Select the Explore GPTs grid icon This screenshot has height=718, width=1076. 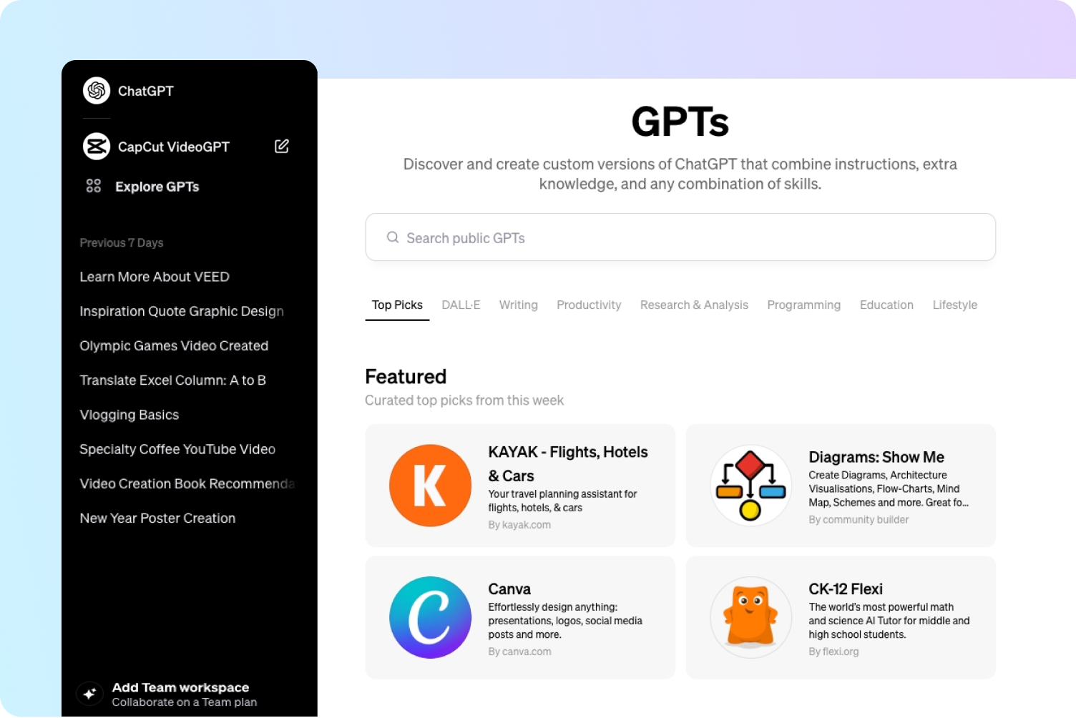pyautogui.click(x=93, y=186)
